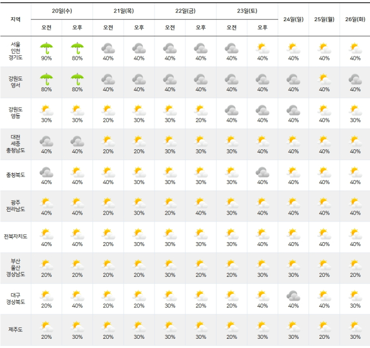Image resolution: width=370 pixels, height=348 pixels.
Task: Click 충청북도 partly sunny icon for 25일
Action: 324,172
